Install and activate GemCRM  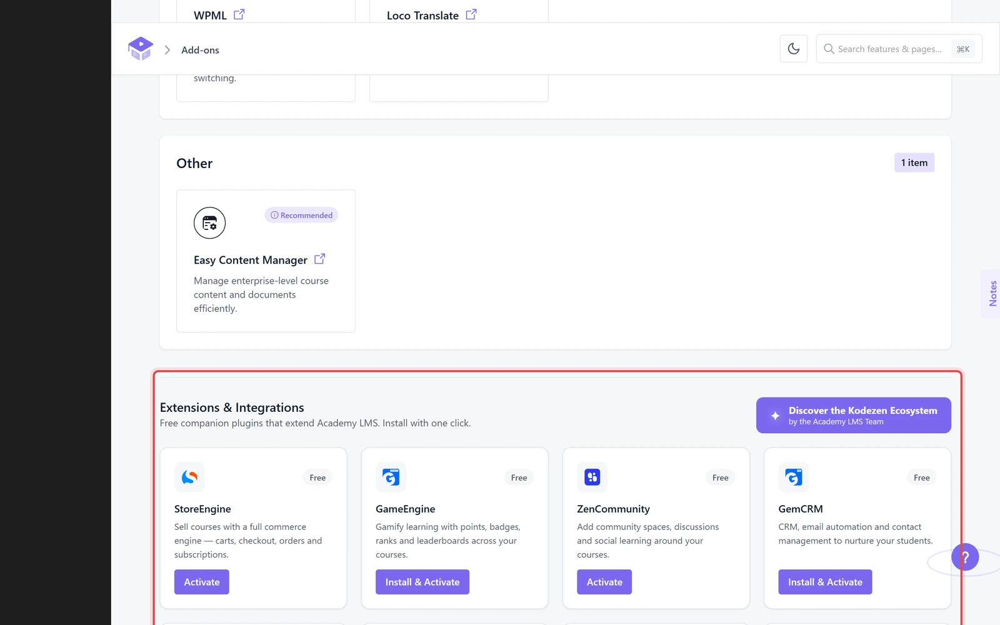point(825,582)
